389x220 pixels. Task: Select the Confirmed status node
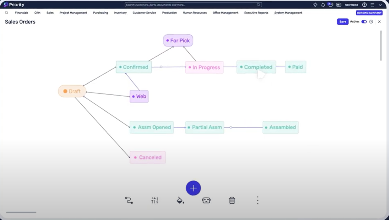pyautogui.click(x=134, y=67)
